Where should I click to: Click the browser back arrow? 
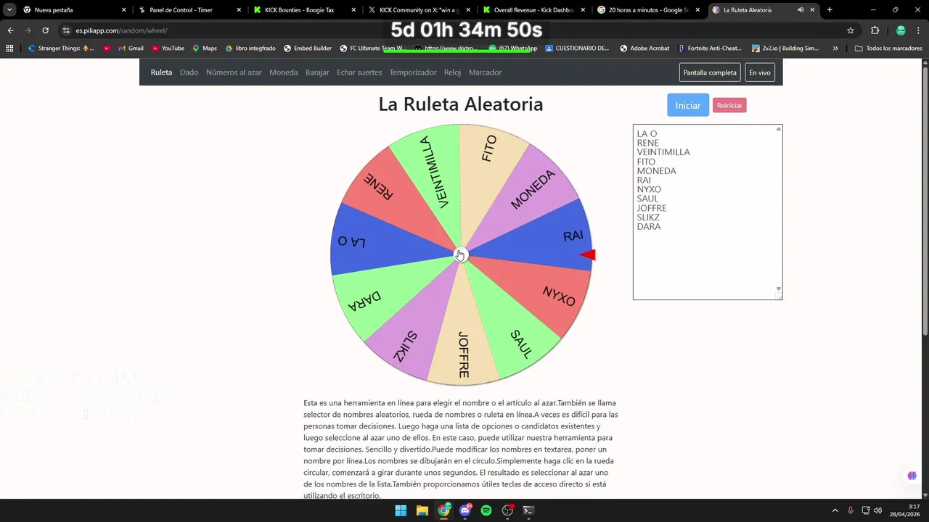pos(10,30)
